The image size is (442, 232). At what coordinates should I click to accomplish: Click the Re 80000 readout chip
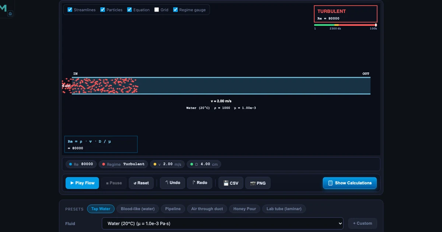coord(81,164)
